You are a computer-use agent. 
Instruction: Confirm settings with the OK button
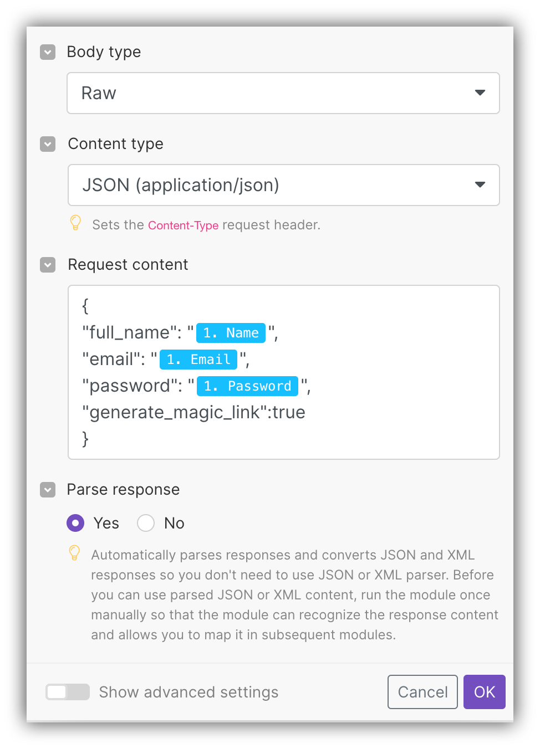[484, 692]
